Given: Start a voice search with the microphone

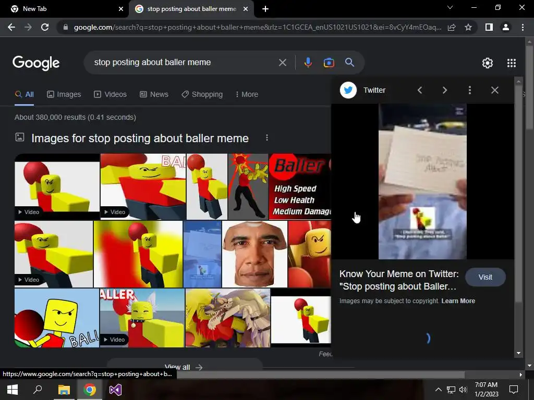Looking at the screenshot, I should point(308,63).
